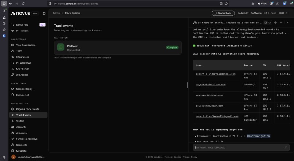Click the AI sparkle icon in left rail
This screenshot has width=294, height=161.
coord(4,11)
